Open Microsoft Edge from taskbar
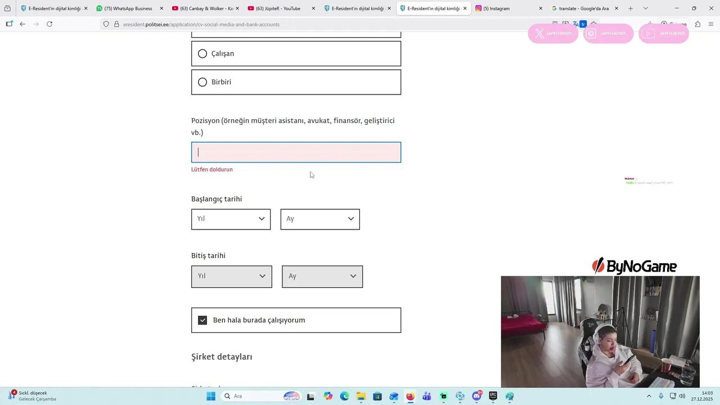Screen dimensions: 720x405 [344, 396]
